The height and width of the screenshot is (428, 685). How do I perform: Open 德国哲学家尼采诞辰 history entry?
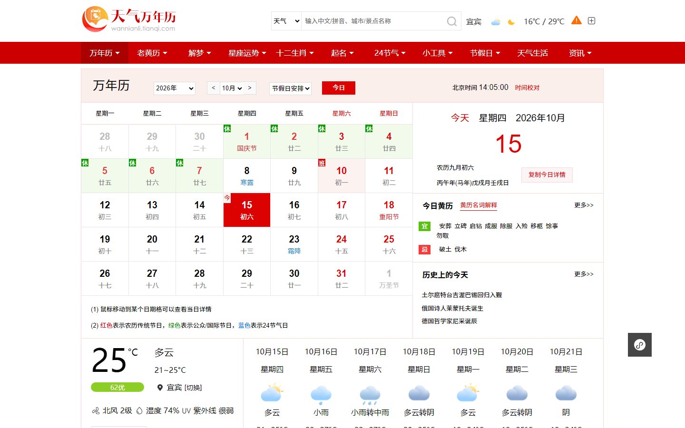tap(449, 321)
